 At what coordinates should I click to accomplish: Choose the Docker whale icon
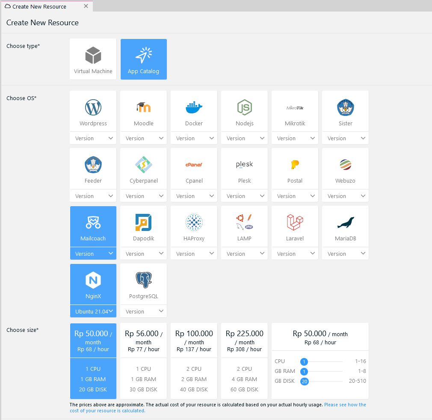point(194,107)
